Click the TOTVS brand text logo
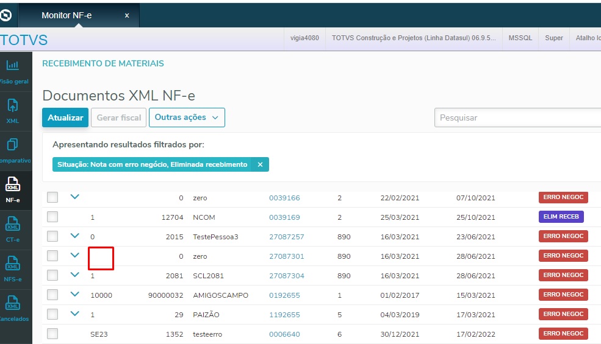This screenshot has height=344, width=601. [24, 40]
